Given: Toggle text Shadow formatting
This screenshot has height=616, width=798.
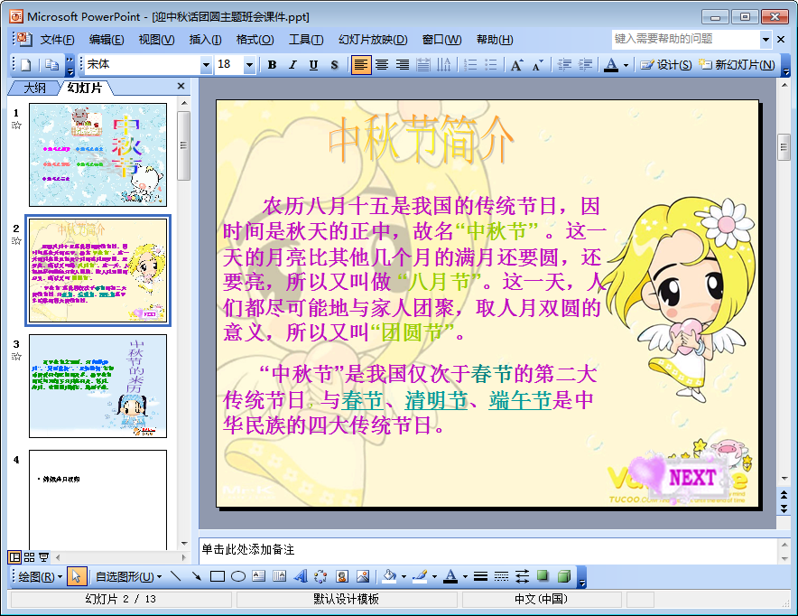Looking at the screenshot, I should pos(334,65).
